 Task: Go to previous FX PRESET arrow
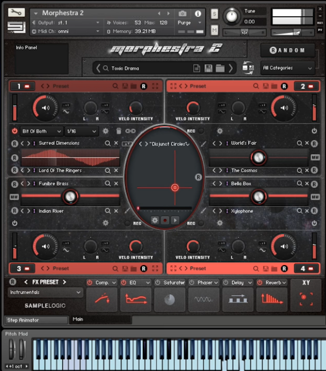pyautogui.click(x=26, y=282)
